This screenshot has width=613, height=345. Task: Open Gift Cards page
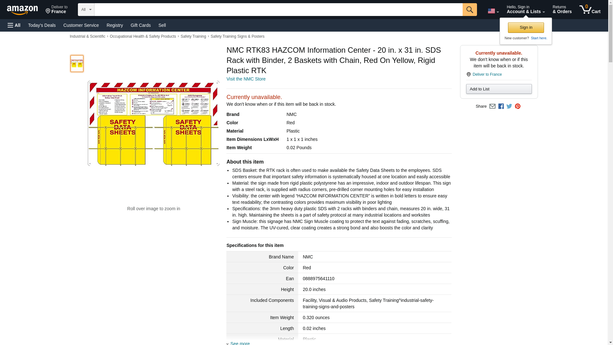pos(140,25)
